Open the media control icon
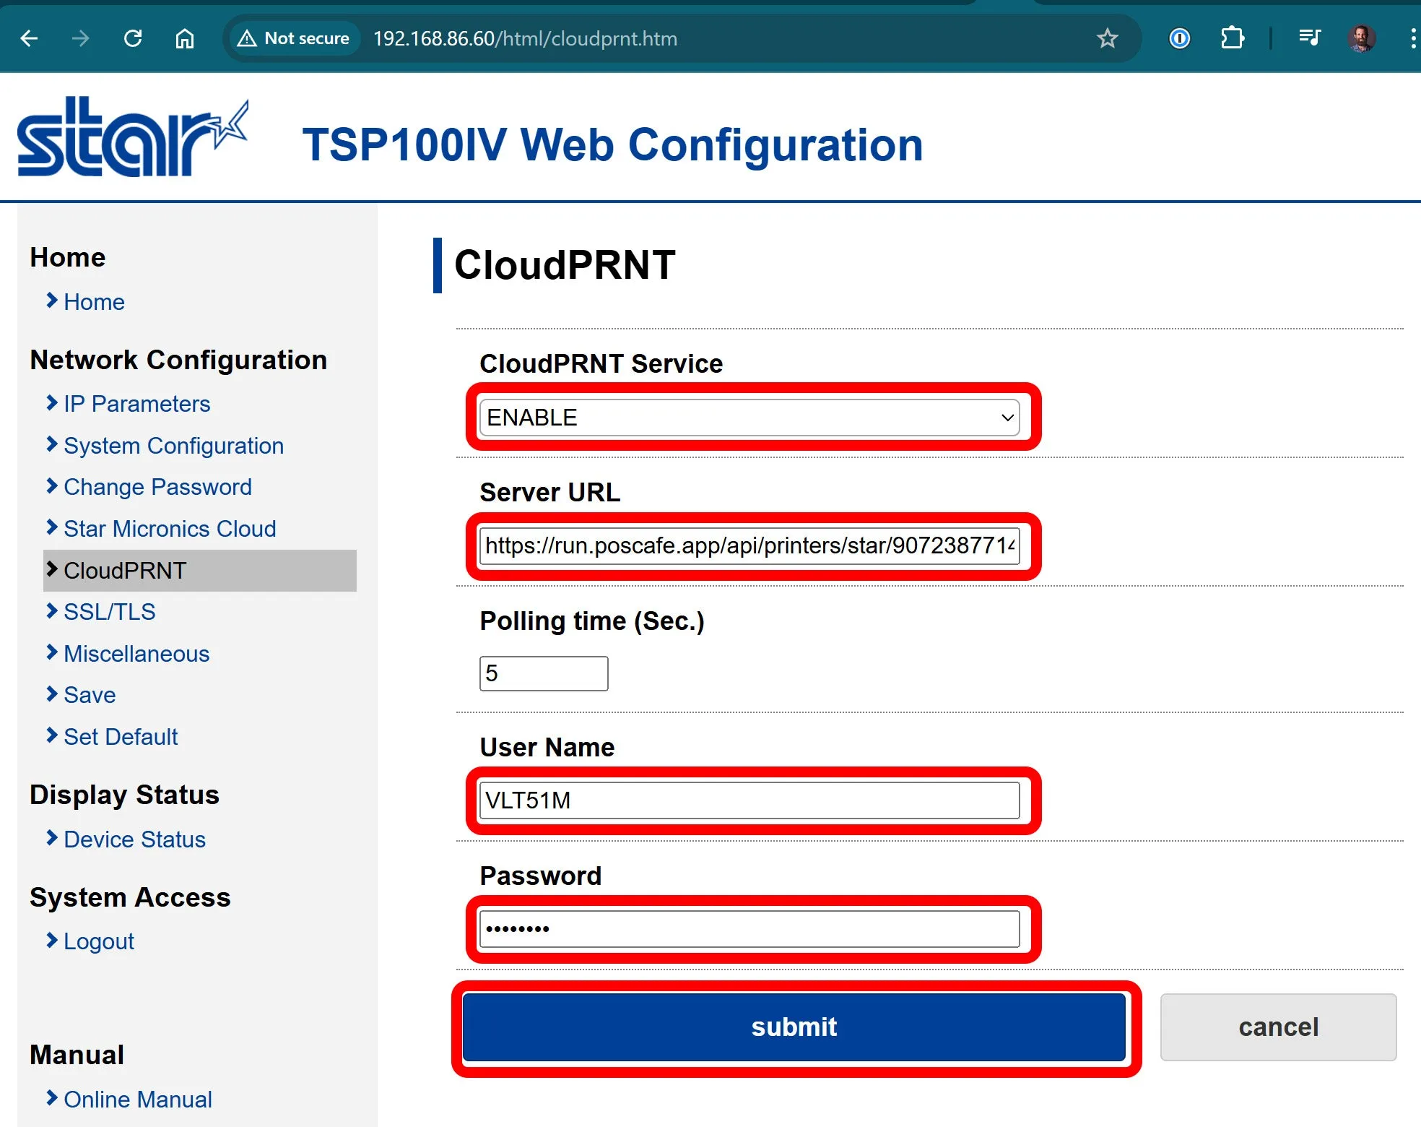Image resolution: width=1421 pixels, height=1127 pixels. [1309, 38]
